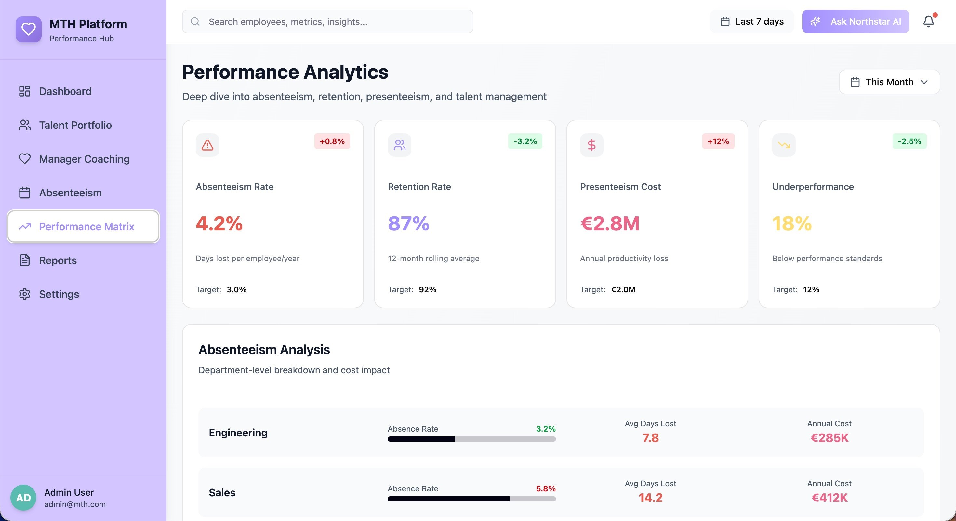Click the warning icon on Absenteeism Rate card
Screen dimensions: 956x521
207,145
